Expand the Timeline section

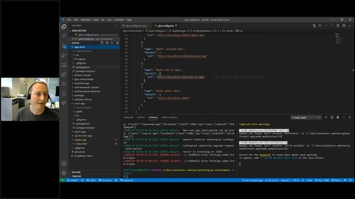coord(95,176)
